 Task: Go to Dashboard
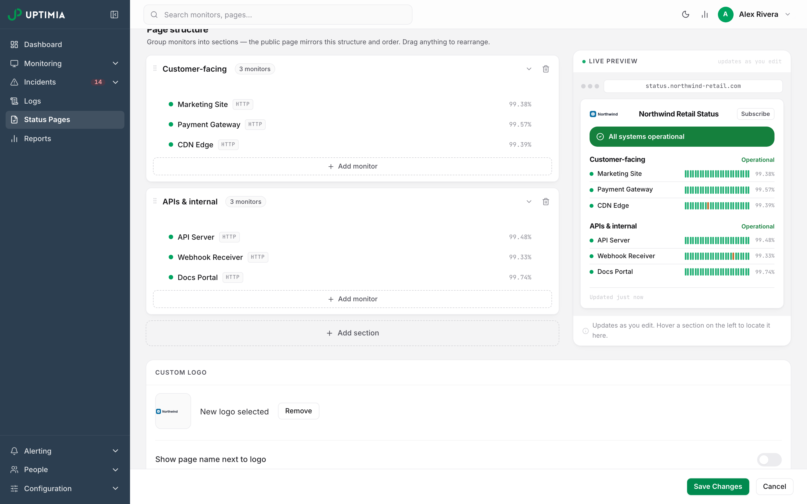(x=65, y=45)
